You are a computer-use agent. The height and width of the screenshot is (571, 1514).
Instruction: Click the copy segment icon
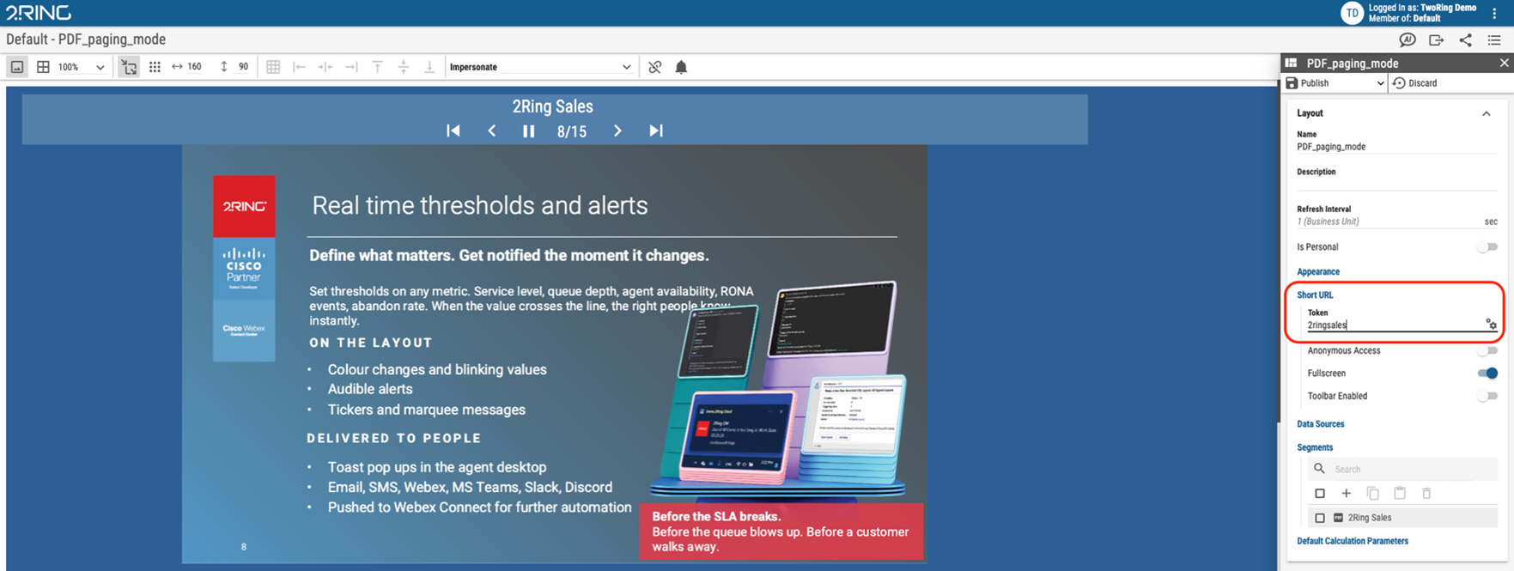tap(1373, 494)
